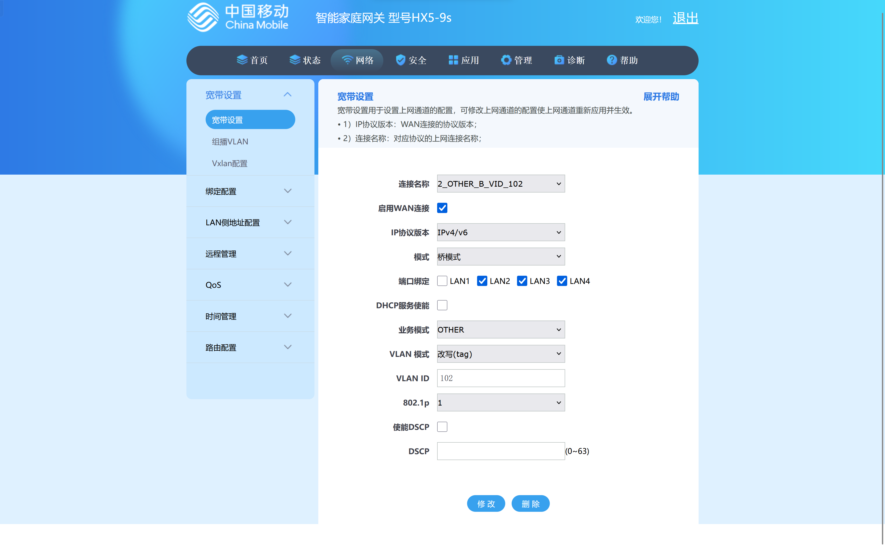Click the China Mobile logo

pyautogui.click(x=238, y=17)
